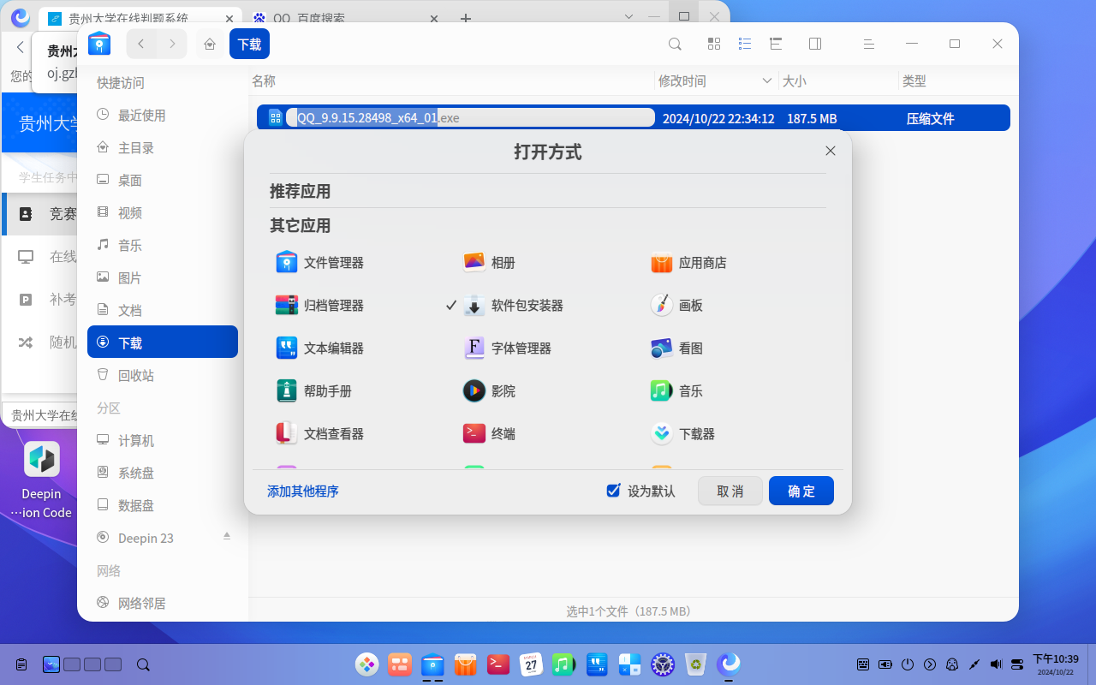This screenshot has width=1096, height=685.
Task: Open Control Center gear in dock
Action: 663,664
